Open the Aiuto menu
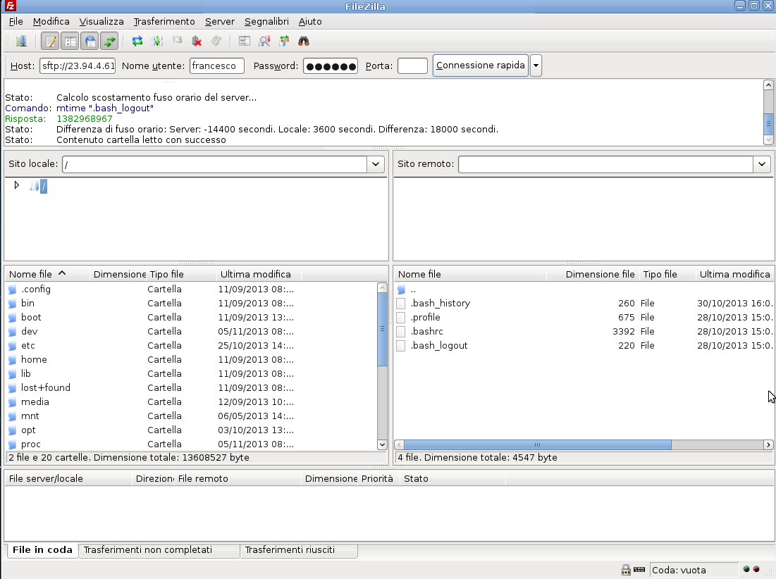Image resolution: width=776 pixels, height=579 pixels. (310, 21)
